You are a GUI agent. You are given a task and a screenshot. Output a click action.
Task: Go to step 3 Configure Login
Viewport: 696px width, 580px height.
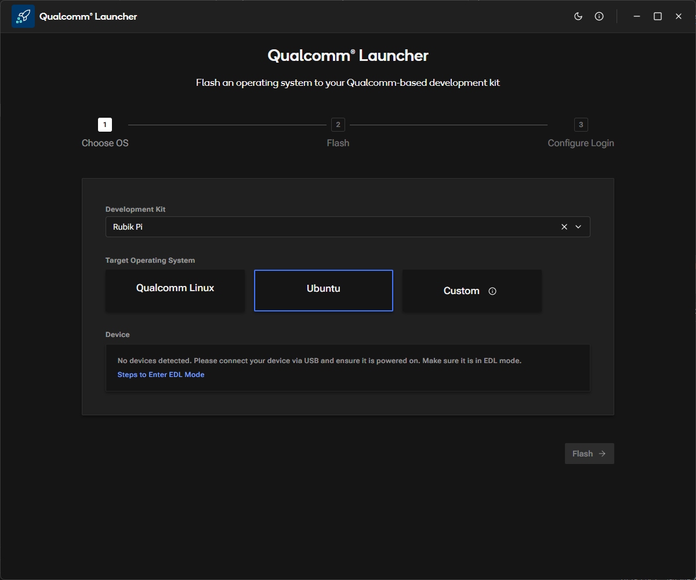point(581,143)
